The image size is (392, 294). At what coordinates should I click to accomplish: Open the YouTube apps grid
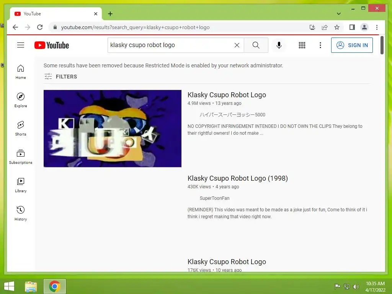tap(302, 45)
